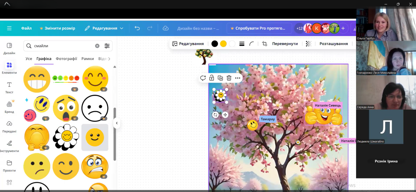Expand the Редагування mode dropdown
This screenshot has width=416, height=192.
(104, 28)
